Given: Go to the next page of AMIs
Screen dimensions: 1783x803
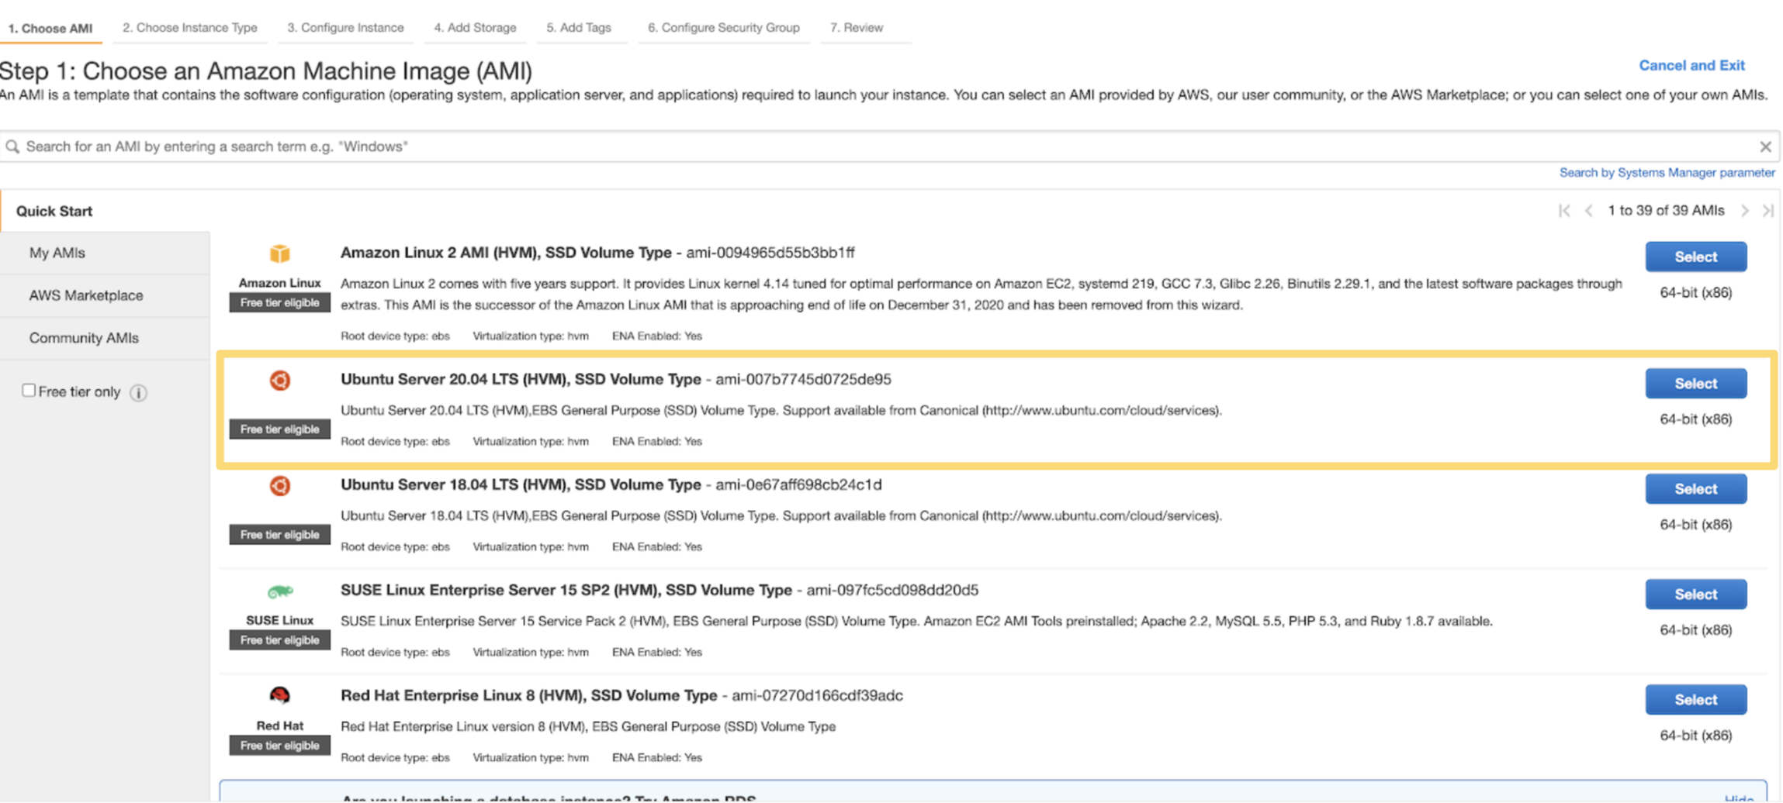Looking at the screenshot, I should click(x=1744, y=211).
